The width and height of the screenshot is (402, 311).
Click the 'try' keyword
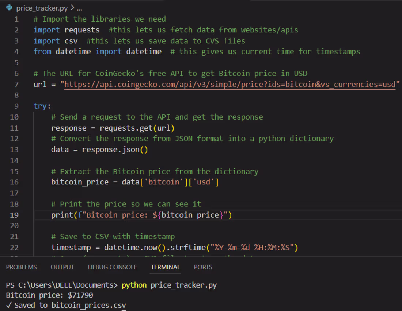(40, 106)
